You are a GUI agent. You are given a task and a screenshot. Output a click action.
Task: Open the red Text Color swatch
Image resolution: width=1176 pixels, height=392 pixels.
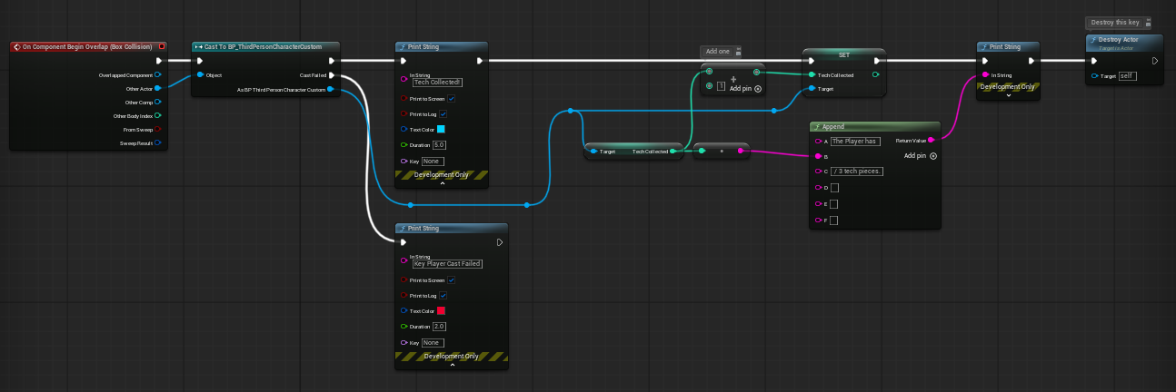(441, 310)
